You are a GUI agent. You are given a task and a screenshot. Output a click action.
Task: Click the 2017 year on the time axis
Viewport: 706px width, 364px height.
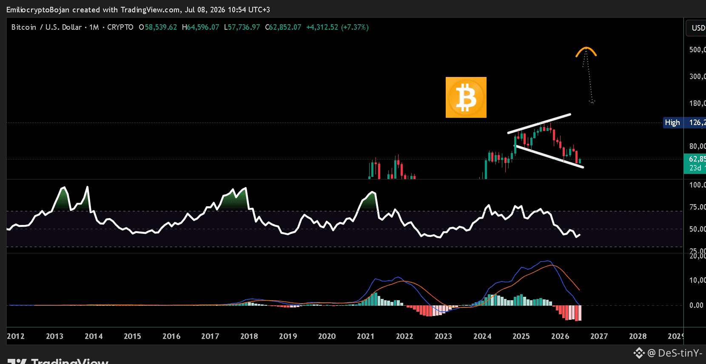(210, 336)
